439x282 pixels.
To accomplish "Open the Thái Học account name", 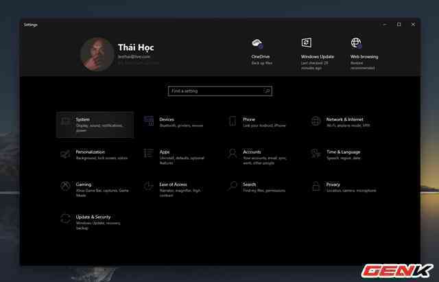I will click(x=136, y=47).
